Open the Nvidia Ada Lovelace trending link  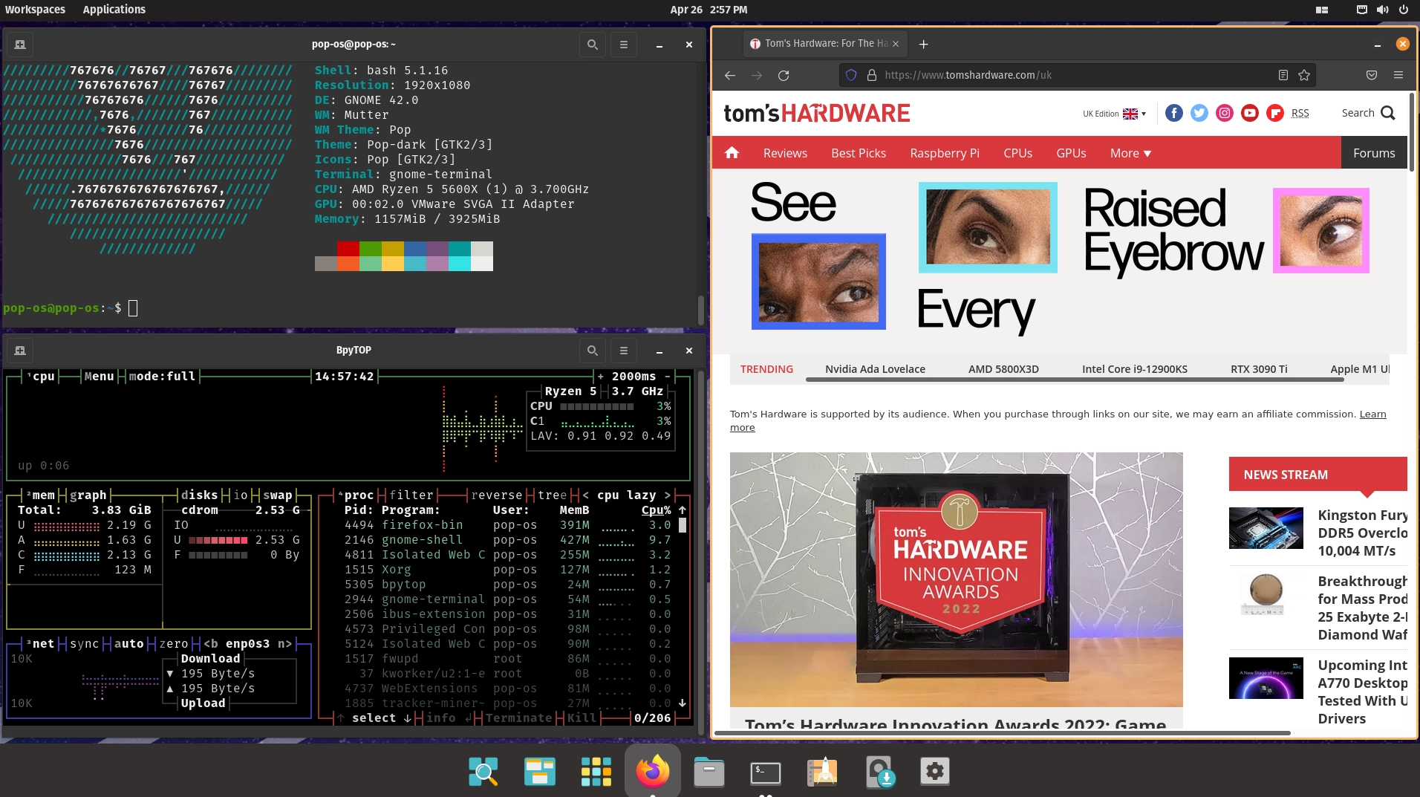point(875,369)
